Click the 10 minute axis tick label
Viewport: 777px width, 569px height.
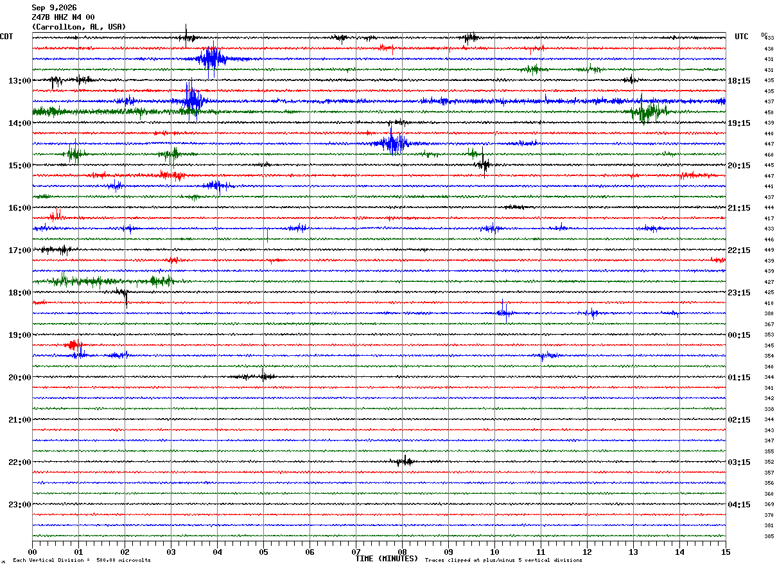(494, 552)
